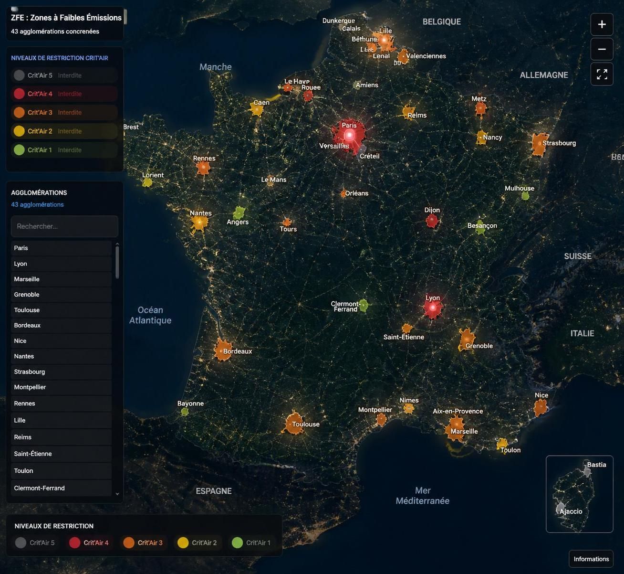The width and height of the screenshot is (624, 574).
Task: Click the red Dijon zone marker
Action: tap(432, 221)
